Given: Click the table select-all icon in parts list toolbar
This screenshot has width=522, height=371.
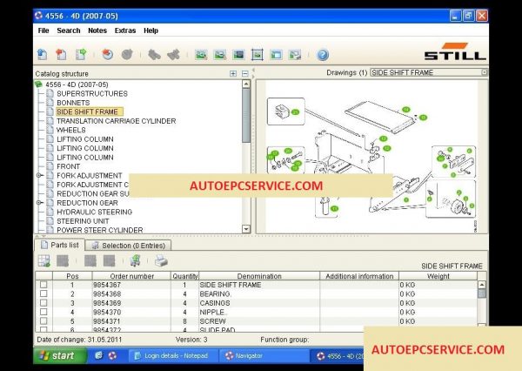Looking at the screenshot, I should (x=44, y=261).
